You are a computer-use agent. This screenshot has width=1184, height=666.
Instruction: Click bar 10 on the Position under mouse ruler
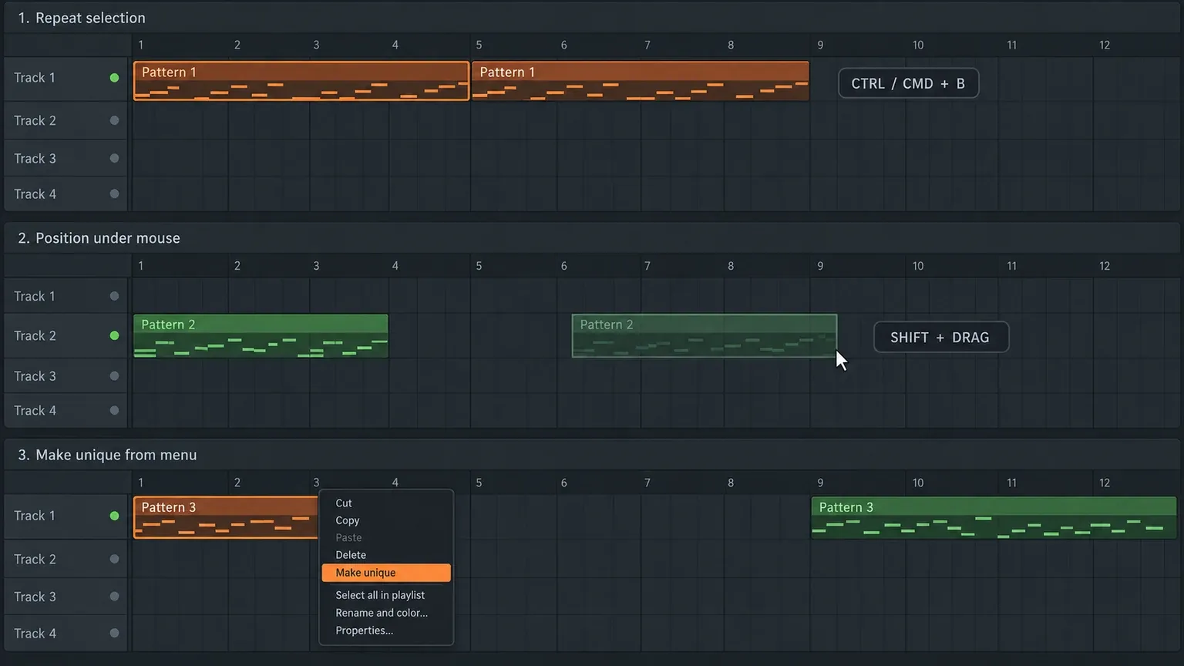tap(918, 266)
